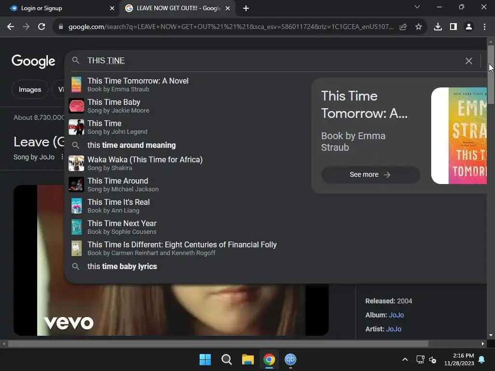Select This Time Is Different suggestion

click(189, 248)
